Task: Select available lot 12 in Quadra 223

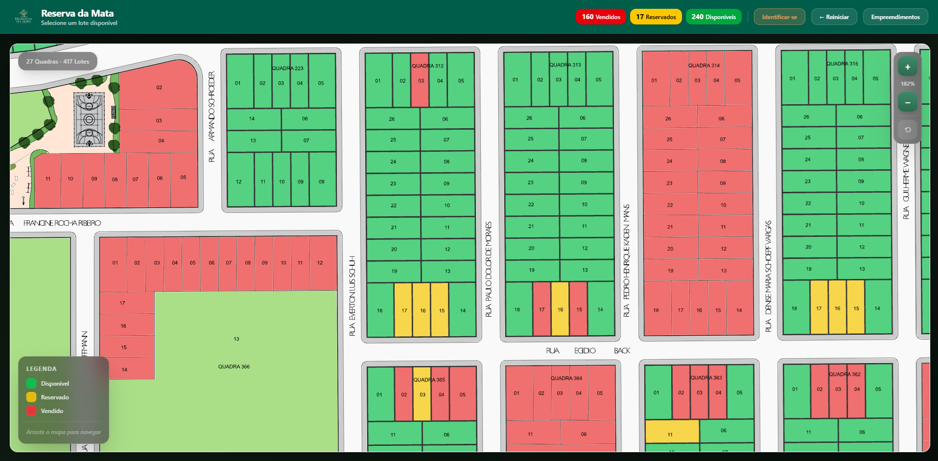Action: pyautogui.click(x=240, y=180)
